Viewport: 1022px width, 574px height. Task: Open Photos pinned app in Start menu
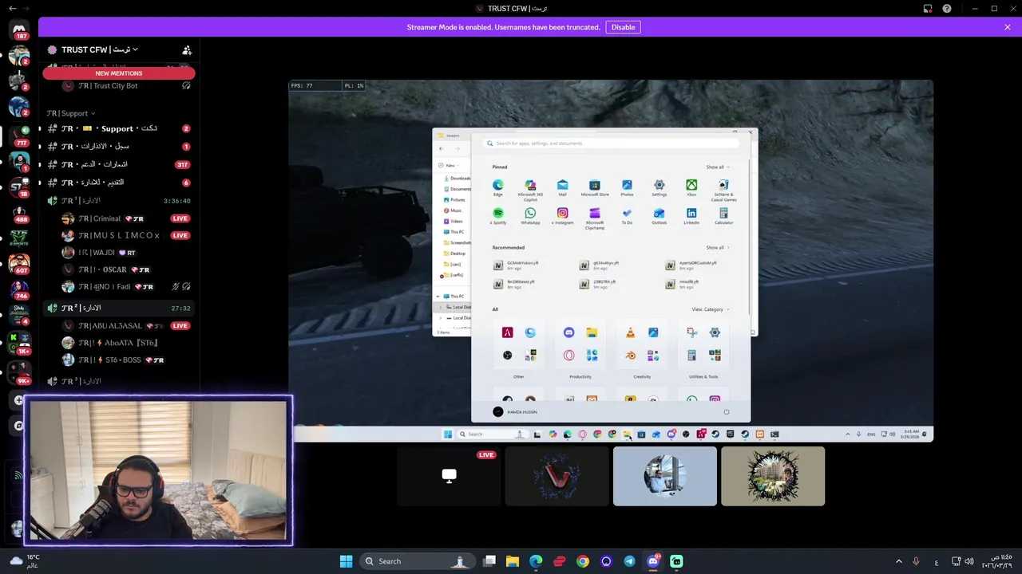(627, 188)
